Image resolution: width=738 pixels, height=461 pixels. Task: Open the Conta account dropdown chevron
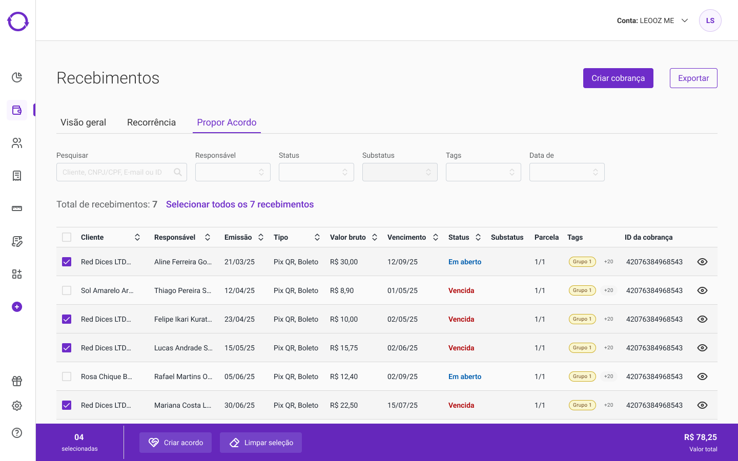click(685, 20)
